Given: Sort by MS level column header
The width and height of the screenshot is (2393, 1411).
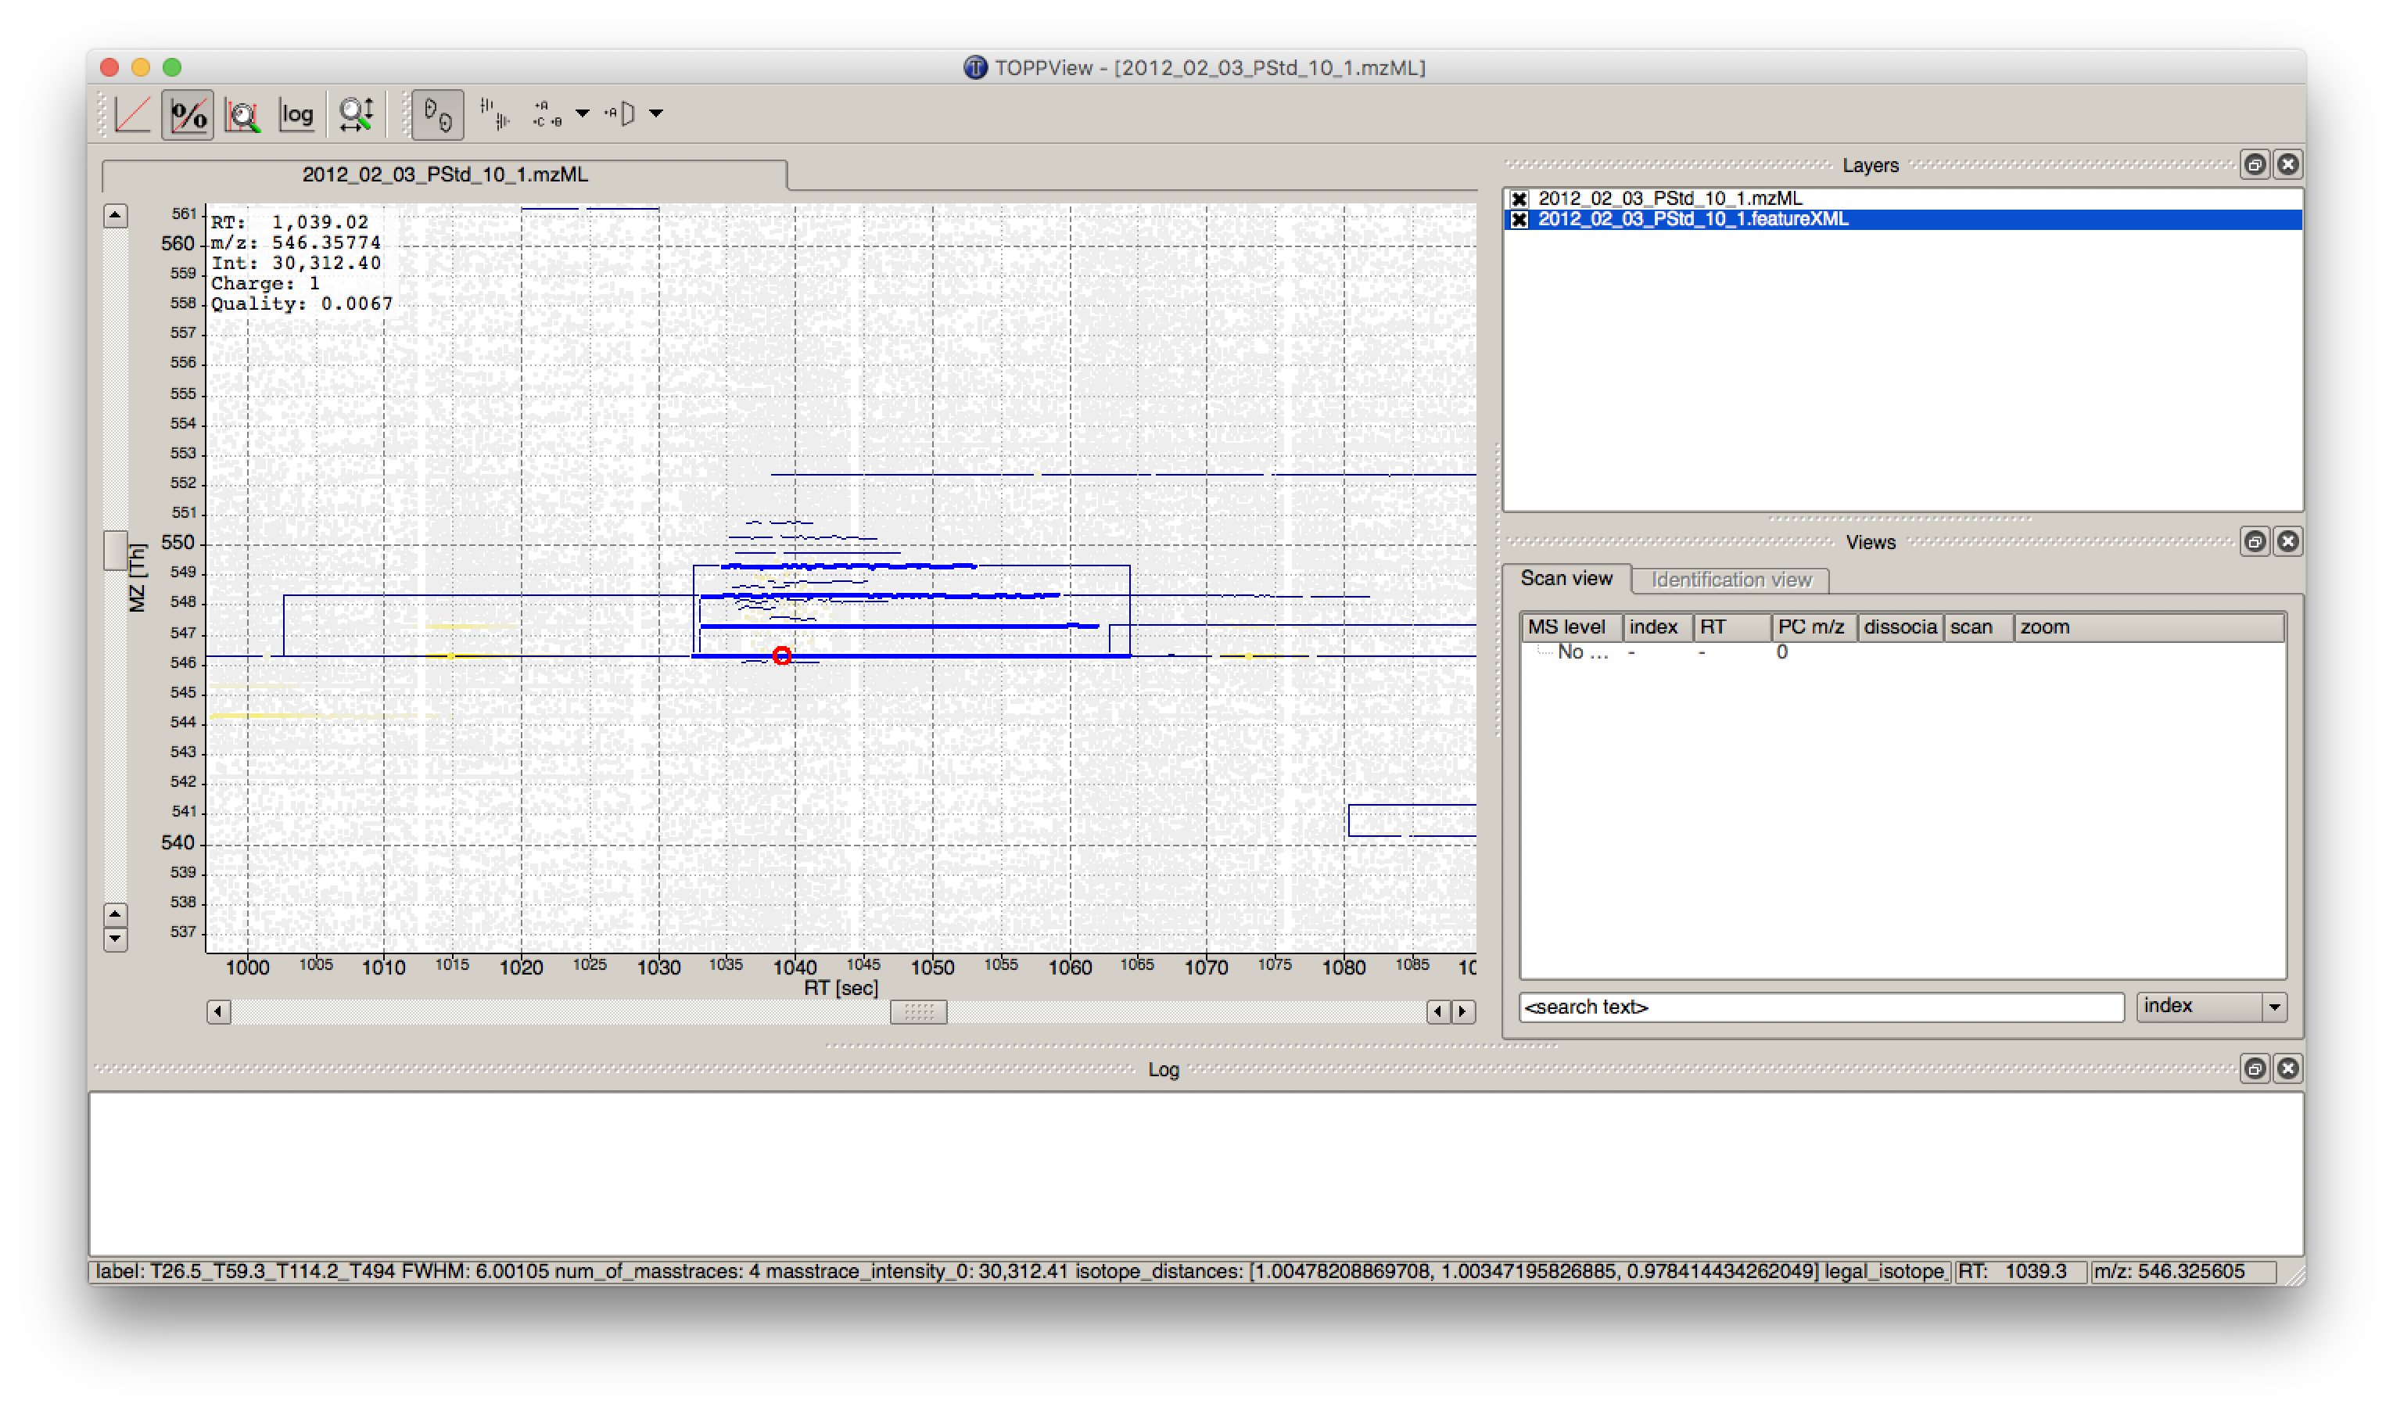Looking at the screenshot, I should pyautogui.click(x=1570, y=627).
